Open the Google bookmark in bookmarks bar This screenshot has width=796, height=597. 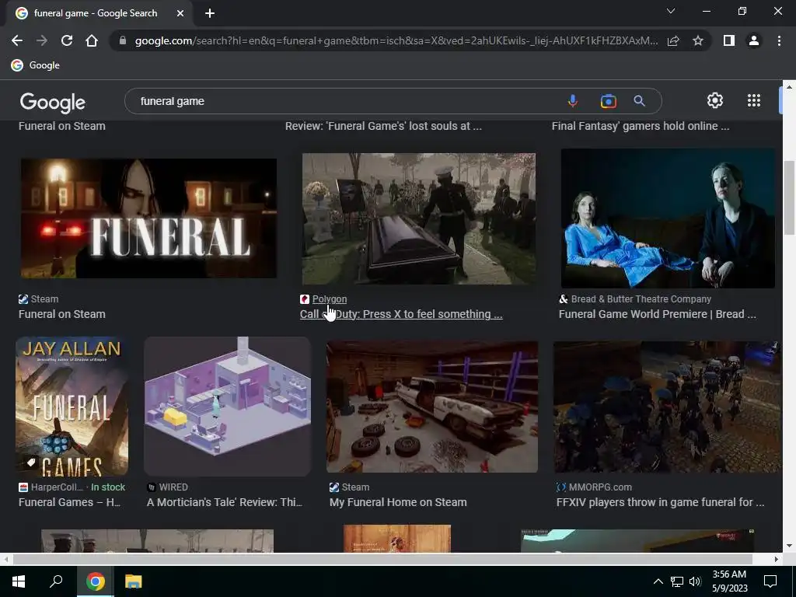(36, 65)
